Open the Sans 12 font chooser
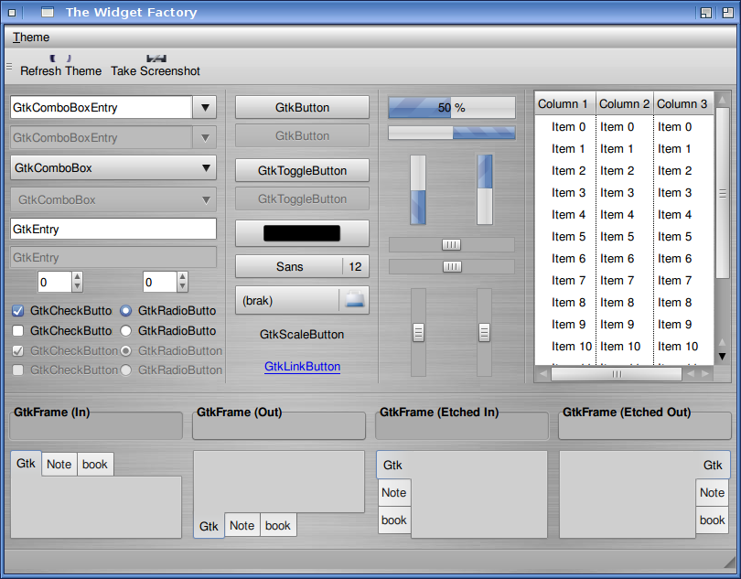This screenshot has width=741, height=579. pos(302,266)
